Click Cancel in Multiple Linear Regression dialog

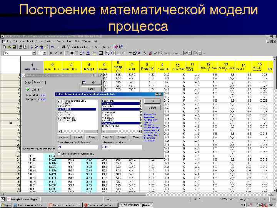[91, 89]
